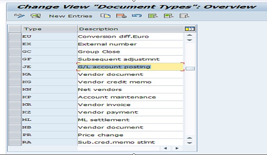Click the vertical scrollbar thumb

point(190,68)
